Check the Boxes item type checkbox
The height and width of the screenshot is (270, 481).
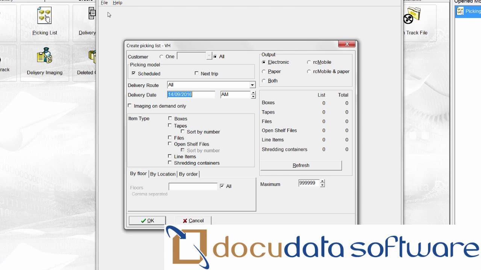point(170,118)
